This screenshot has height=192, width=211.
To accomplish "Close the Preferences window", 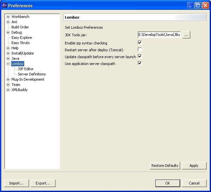I will coord(206,6).
